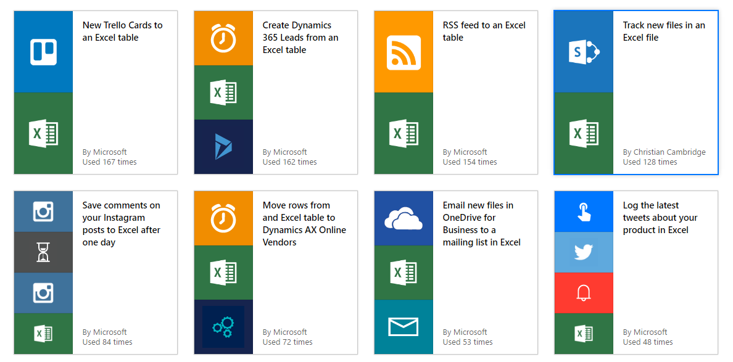Click the Excel icon on the latest tweets card
733x362 pixels.
(584, 334)
